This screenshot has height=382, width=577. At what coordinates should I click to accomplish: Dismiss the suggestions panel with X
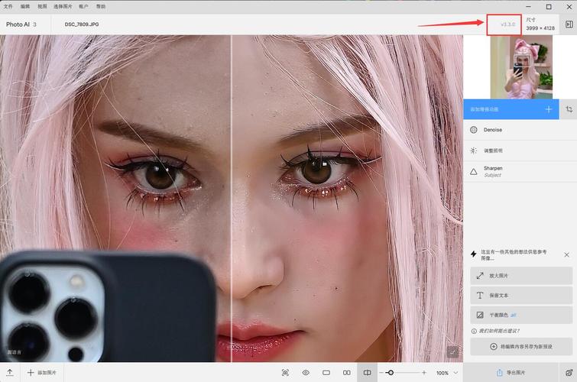[567, 254]
